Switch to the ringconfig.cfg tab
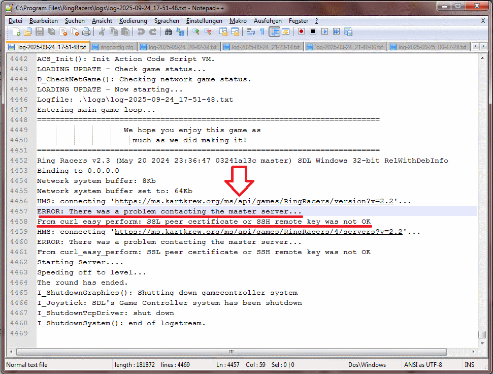Screen dimensions: 493x374 tap(113, 47)
